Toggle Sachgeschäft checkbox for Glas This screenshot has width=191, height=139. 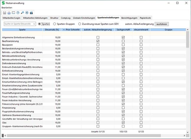click(x=123, y=122)
